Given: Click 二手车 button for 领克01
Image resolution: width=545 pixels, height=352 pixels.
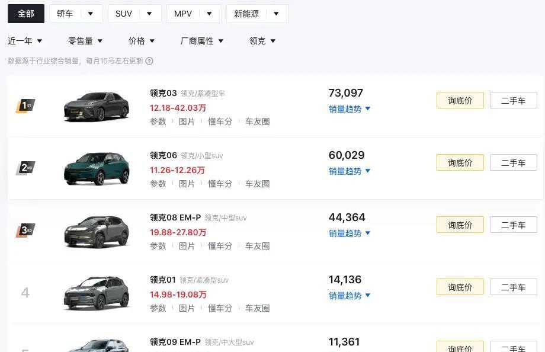Looking at the screenshot, I should (514, 287).
